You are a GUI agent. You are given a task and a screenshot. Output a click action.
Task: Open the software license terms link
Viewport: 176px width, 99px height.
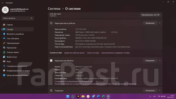95,84
